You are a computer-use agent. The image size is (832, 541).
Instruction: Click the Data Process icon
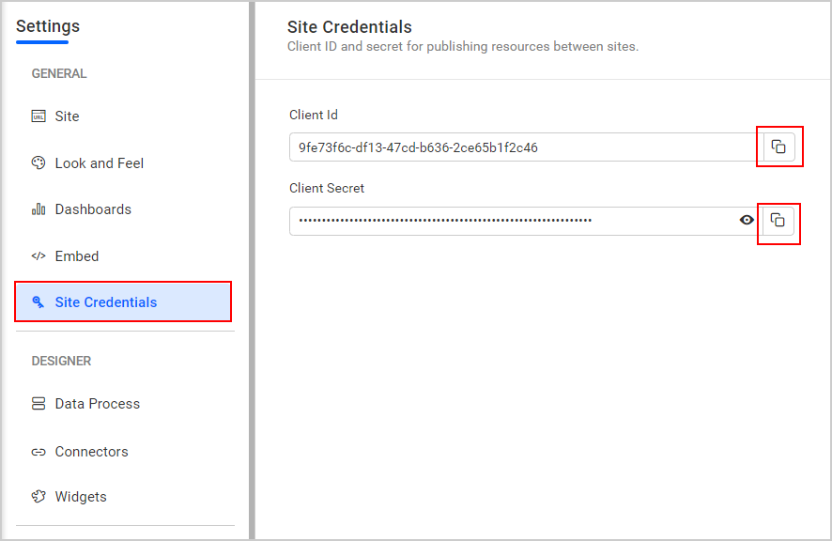tap(38, 403)
